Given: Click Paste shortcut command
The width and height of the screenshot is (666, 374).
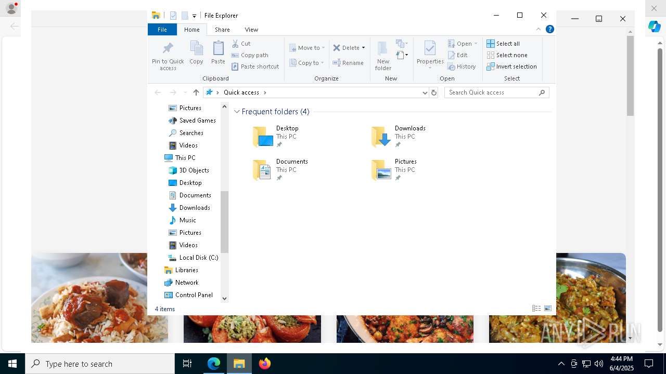Looking at the screenshot, I should point(255,66).
